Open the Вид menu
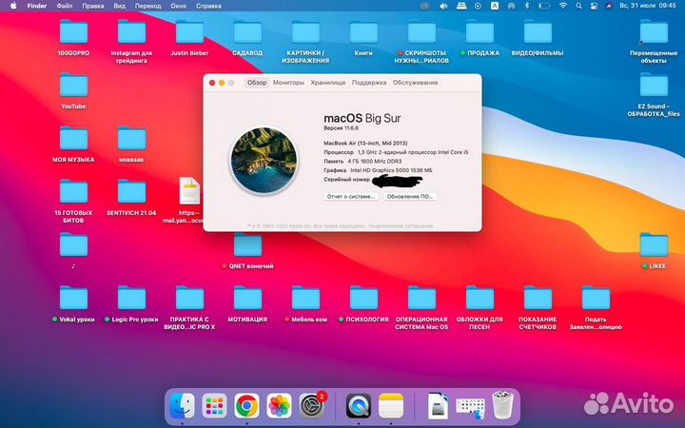685x428 pixels. tap(119, 6)
